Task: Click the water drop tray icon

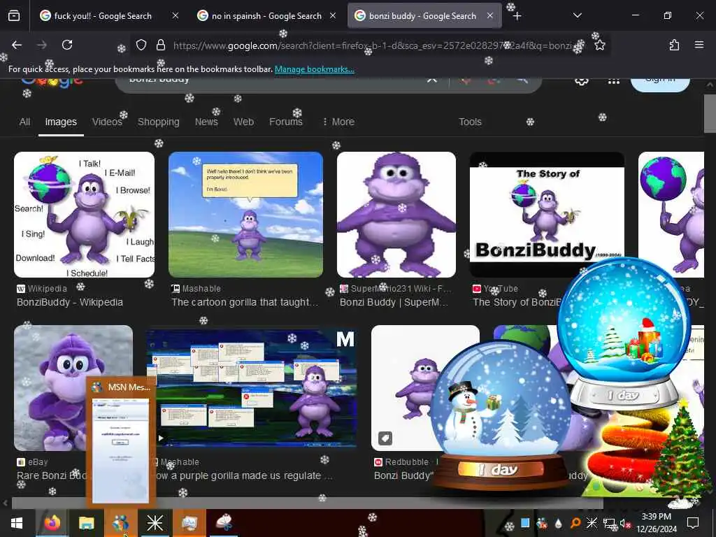Action: click(558, 523)
